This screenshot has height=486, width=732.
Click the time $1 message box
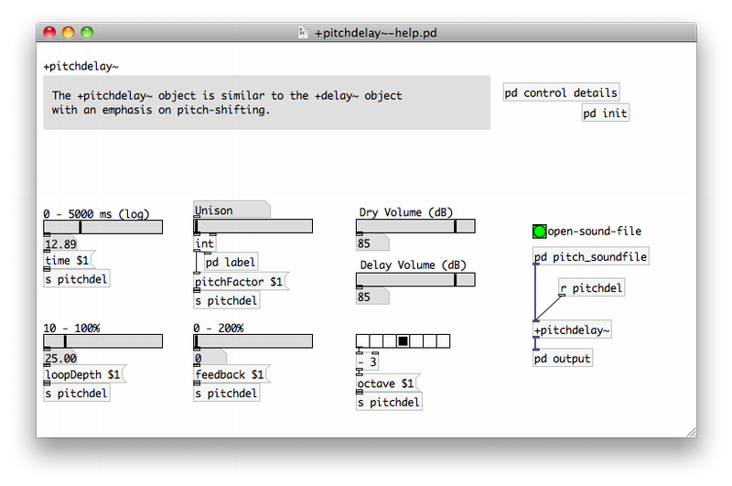tap(68, 261)
